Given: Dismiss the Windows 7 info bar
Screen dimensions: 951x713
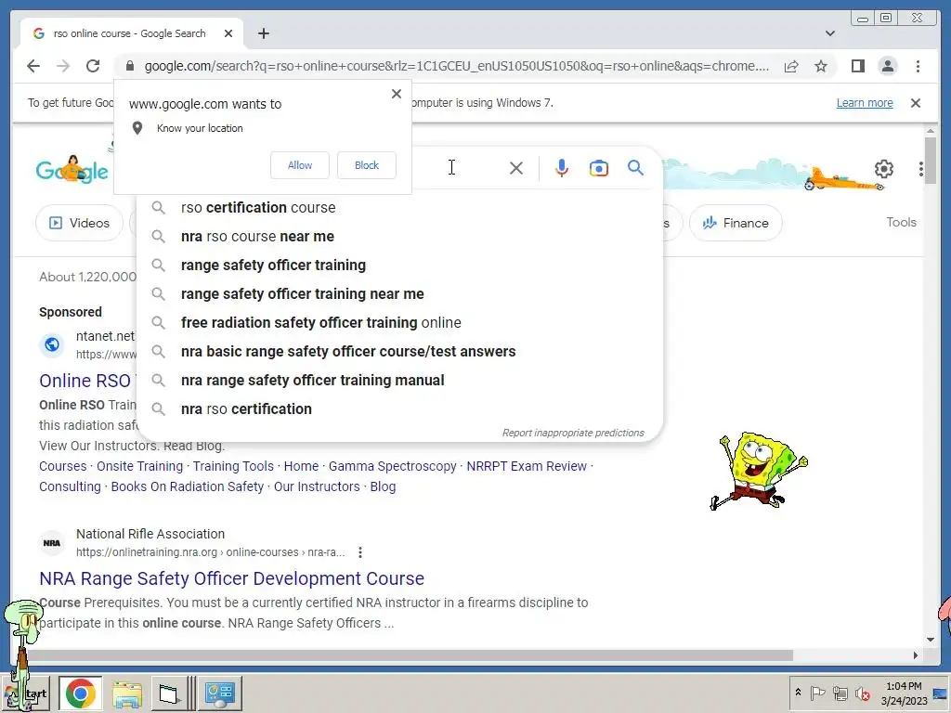Looking at the screenshot, I should (915, 103).
